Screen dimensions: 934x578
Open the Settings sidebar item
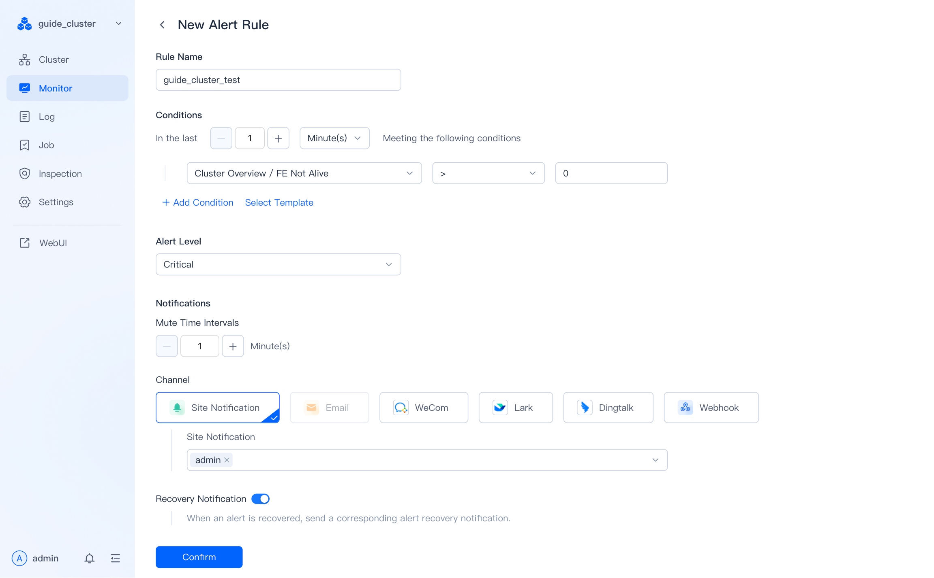click(67, 202)
